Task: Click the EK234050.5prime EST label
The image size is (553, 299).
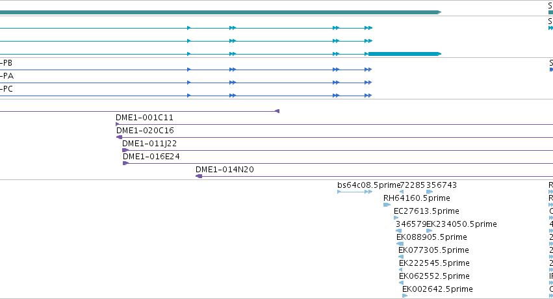Action: tap(461, 224)
